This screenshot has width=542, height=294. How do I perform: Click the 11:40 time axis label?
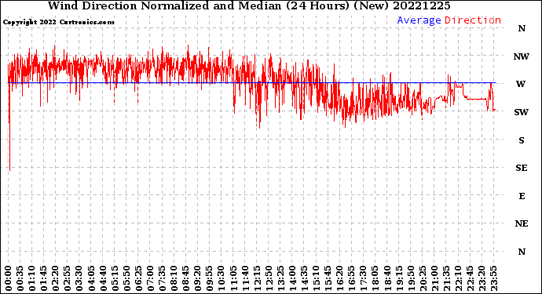click(244, 279)
